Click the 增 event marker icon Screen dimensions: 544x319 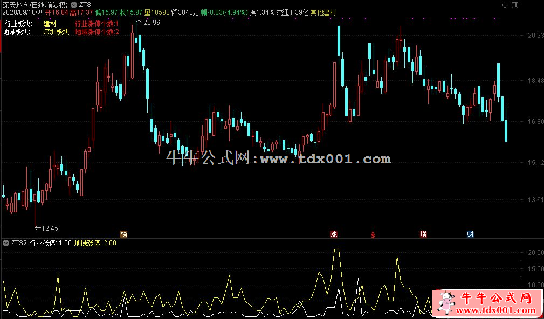pyautogui.click(x=424, y=234)
